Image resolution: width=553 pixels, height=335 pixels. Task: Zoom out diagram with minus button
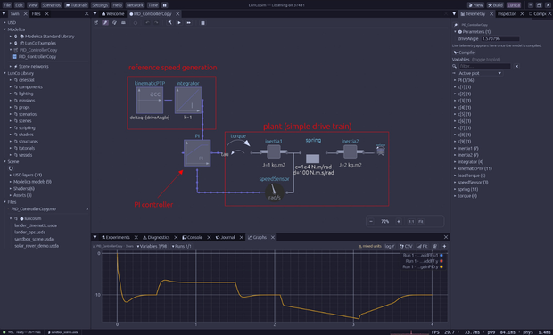click(x=371, y=222)
